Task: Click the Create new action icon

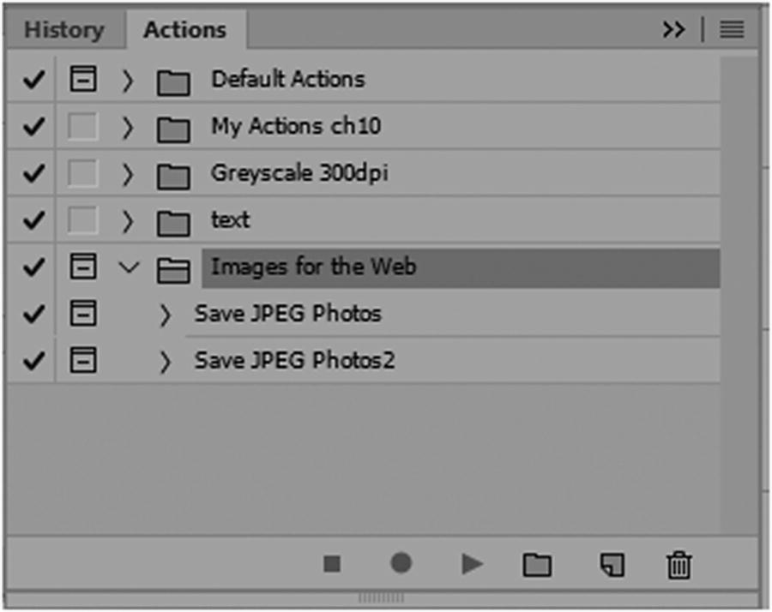Action: [x=612, y=565]
